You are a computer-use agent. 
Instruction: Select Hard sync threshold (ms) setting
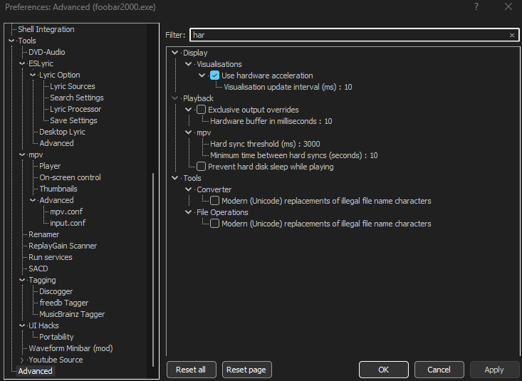click(x=265, y=144)
